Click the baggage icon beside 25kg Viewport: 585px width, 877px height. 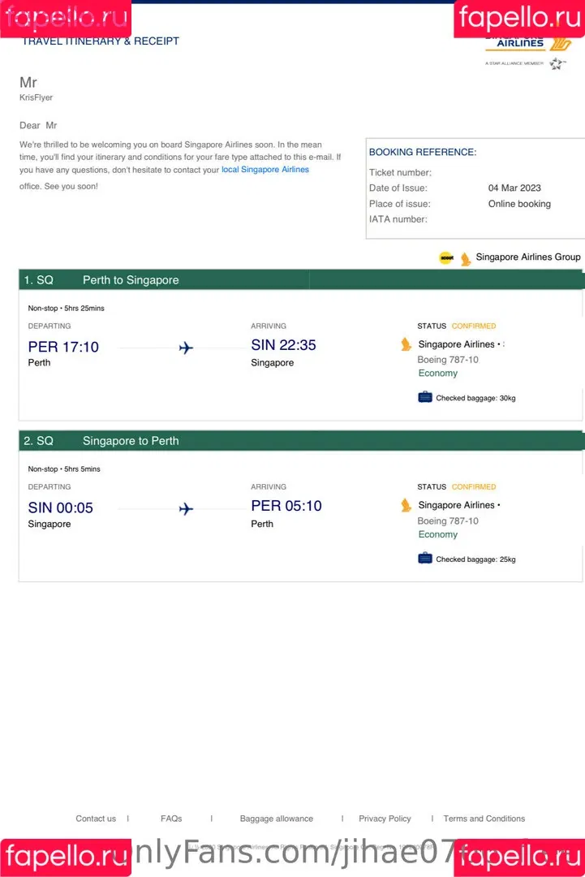pyautogui.click(x=425, y=558)
